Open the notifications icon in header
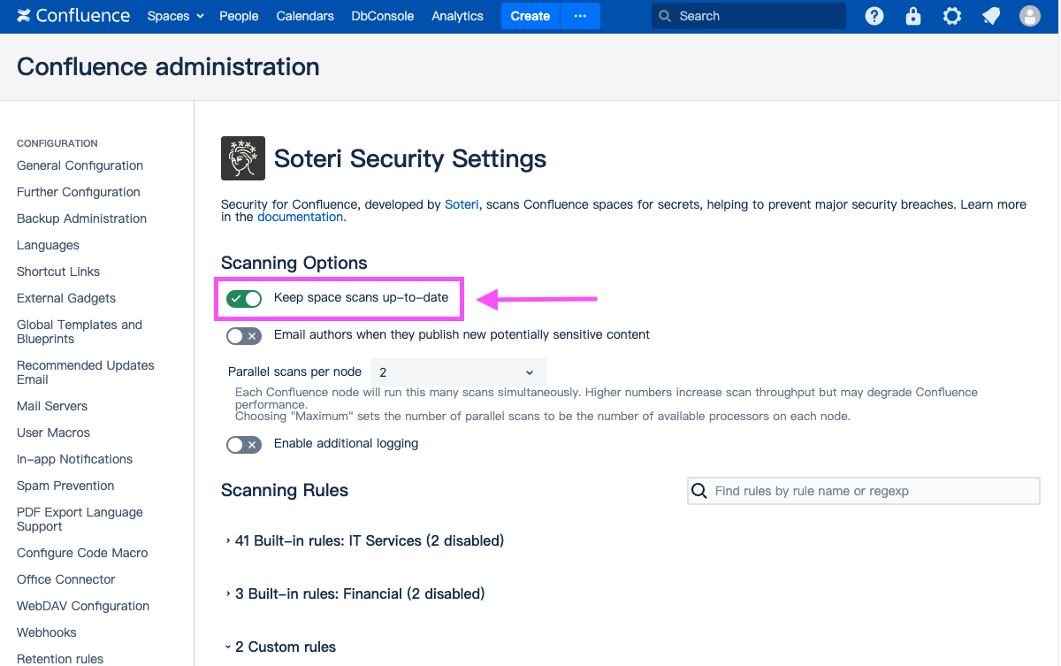Viewport: 1061px width, 666px height. (991, 16)
